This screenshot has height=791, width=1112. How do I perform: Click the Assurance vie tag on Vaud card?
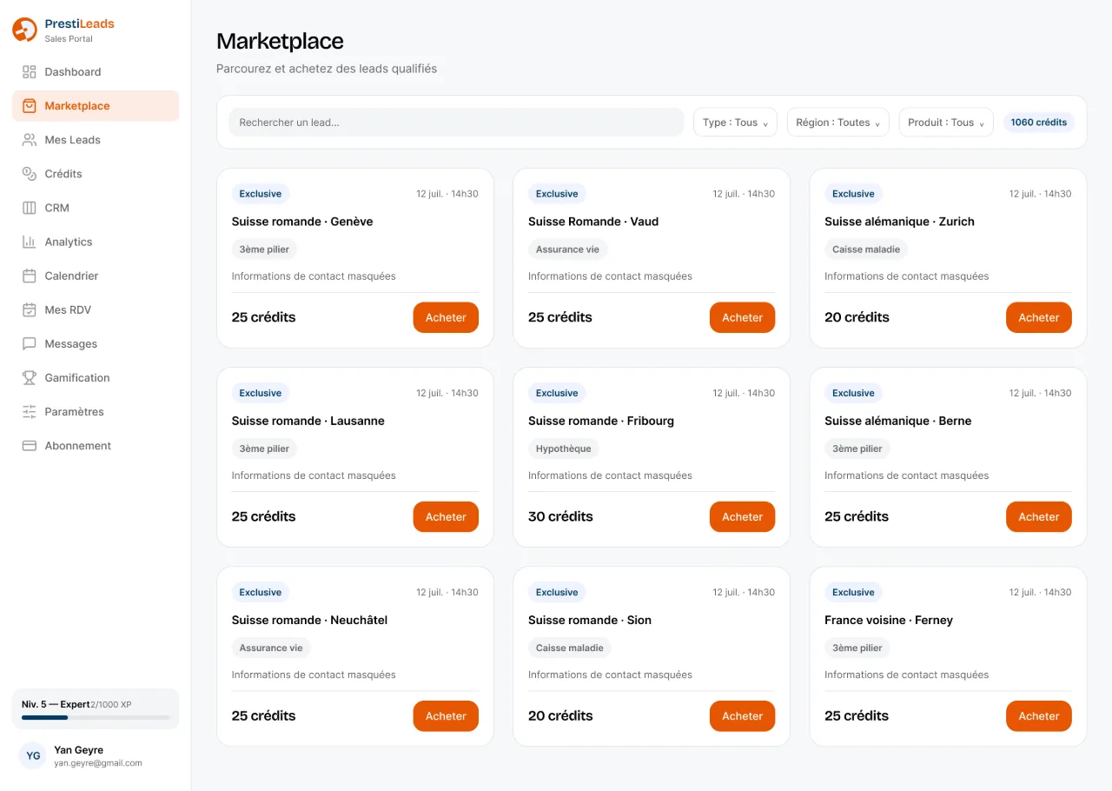567,249
